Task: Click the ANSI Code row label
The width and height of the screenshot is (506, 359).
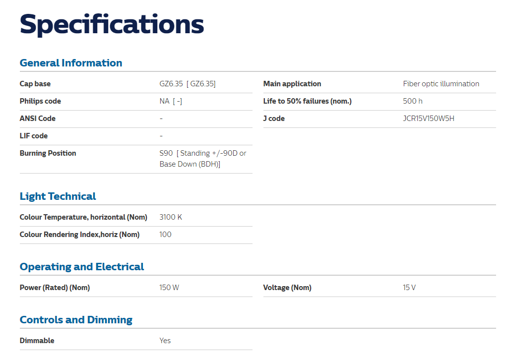Action: (37, 119)
